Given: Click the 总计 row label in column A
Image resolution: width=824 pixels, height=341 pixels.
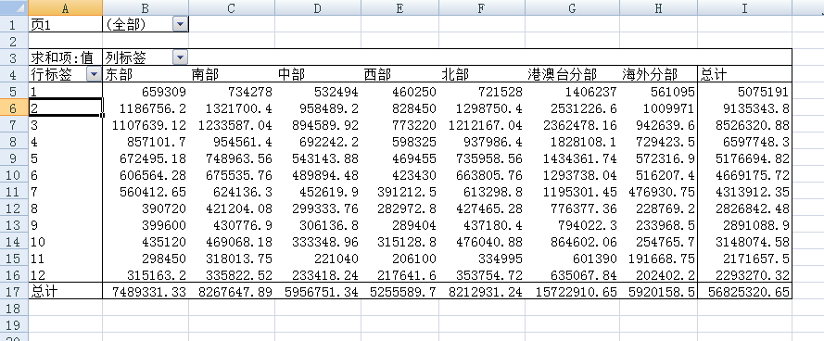Looking at the screenshot, I should pos(66,292).
